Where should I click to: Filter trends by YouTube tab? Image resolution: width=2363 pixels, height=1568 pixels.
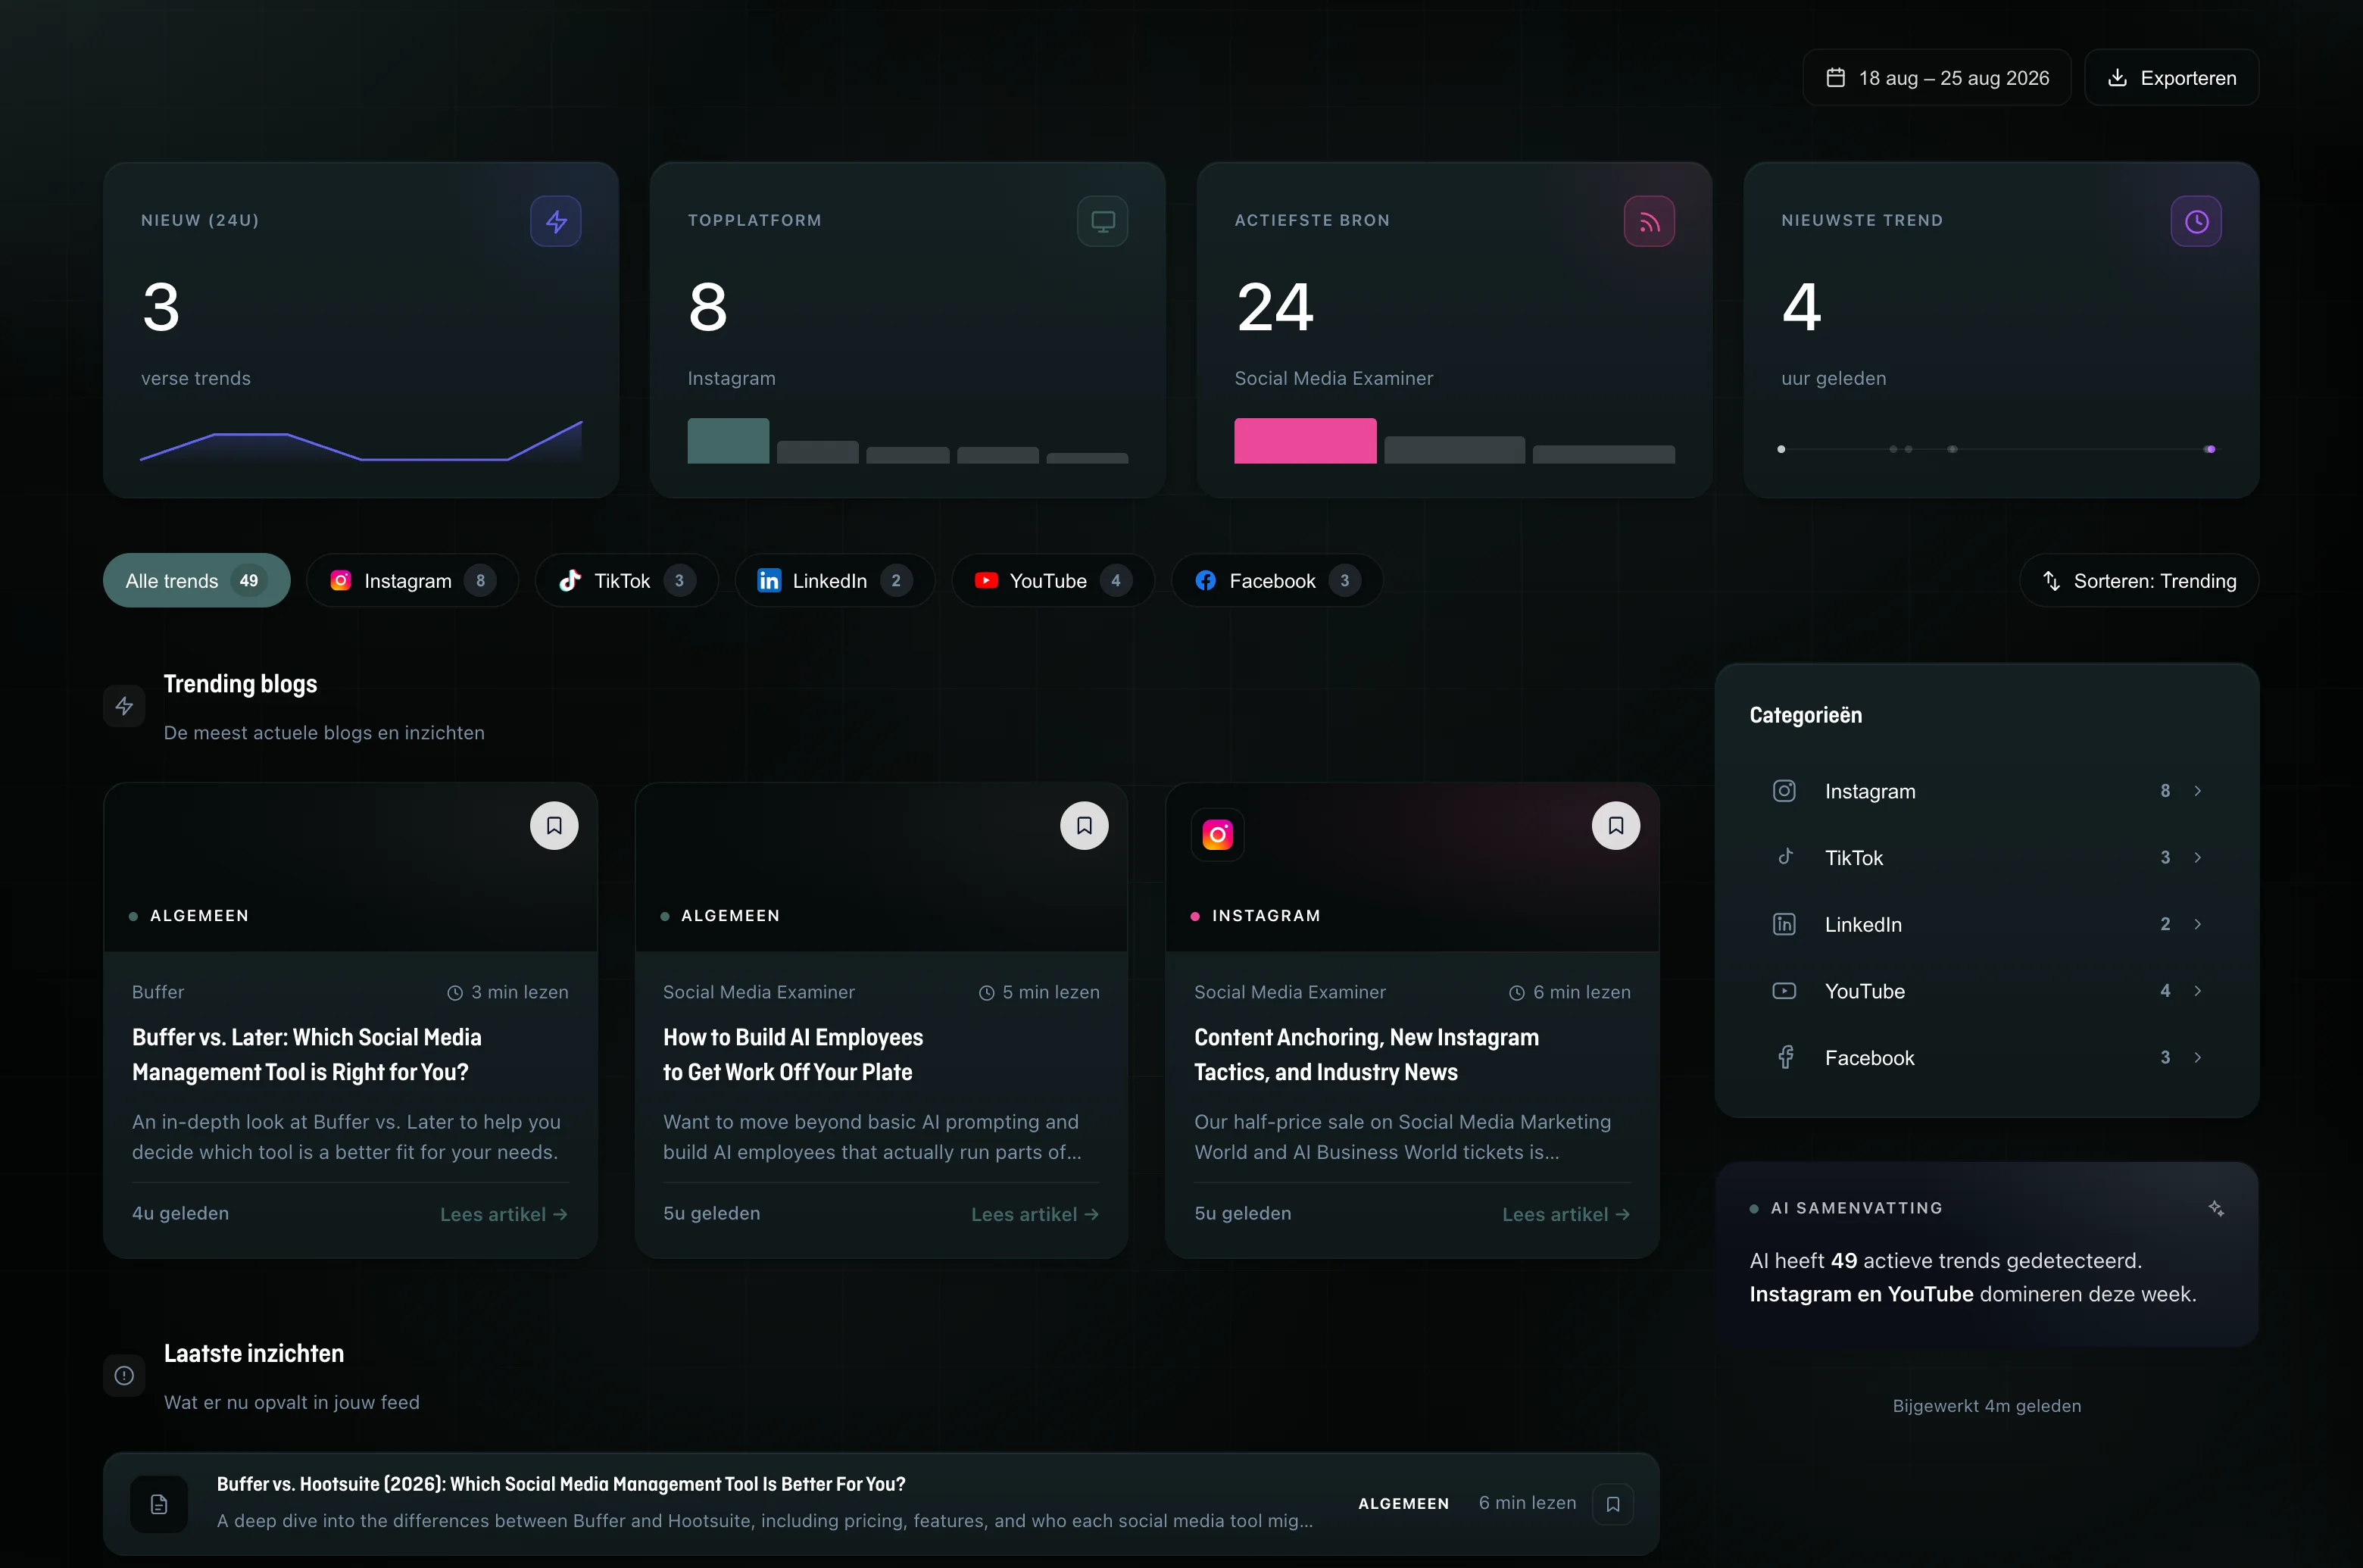(x=1054, y=581)
